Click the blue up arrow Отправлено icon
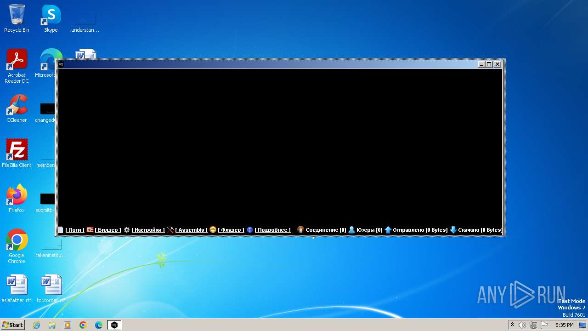Image resolution: width=588 pixels, height=331 pixels. click(388, 230)
